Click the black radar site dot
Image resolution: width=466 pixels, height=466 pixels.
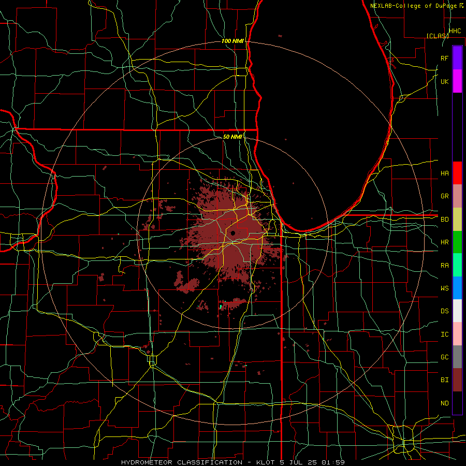pos(232,233)
